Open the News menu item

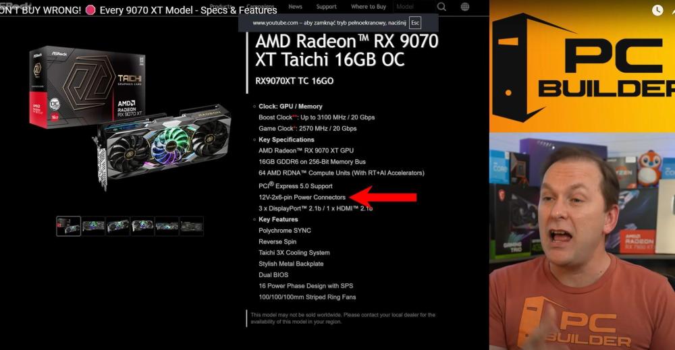pos(296,7)
